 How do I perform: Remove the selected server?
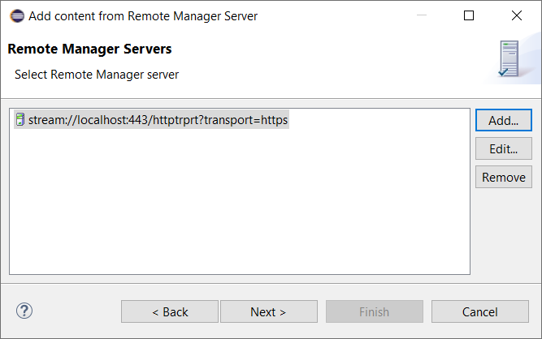pos(503,178)
